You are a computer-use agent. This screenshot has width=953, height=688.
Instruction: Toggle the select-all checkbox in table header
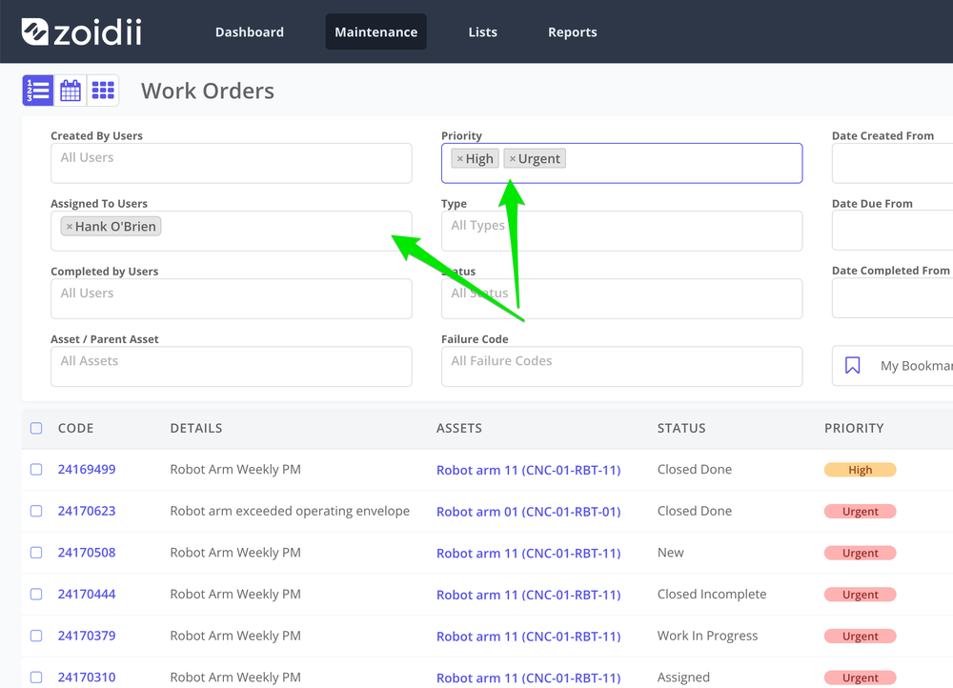pos(36,429)
